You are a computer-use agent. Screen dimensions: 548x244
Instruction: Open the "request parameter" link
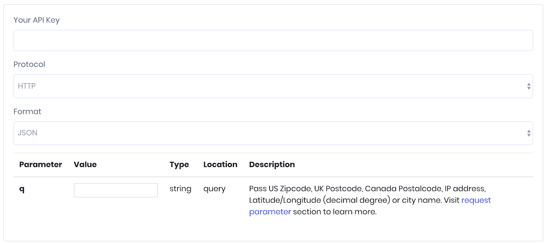[476, 200]
